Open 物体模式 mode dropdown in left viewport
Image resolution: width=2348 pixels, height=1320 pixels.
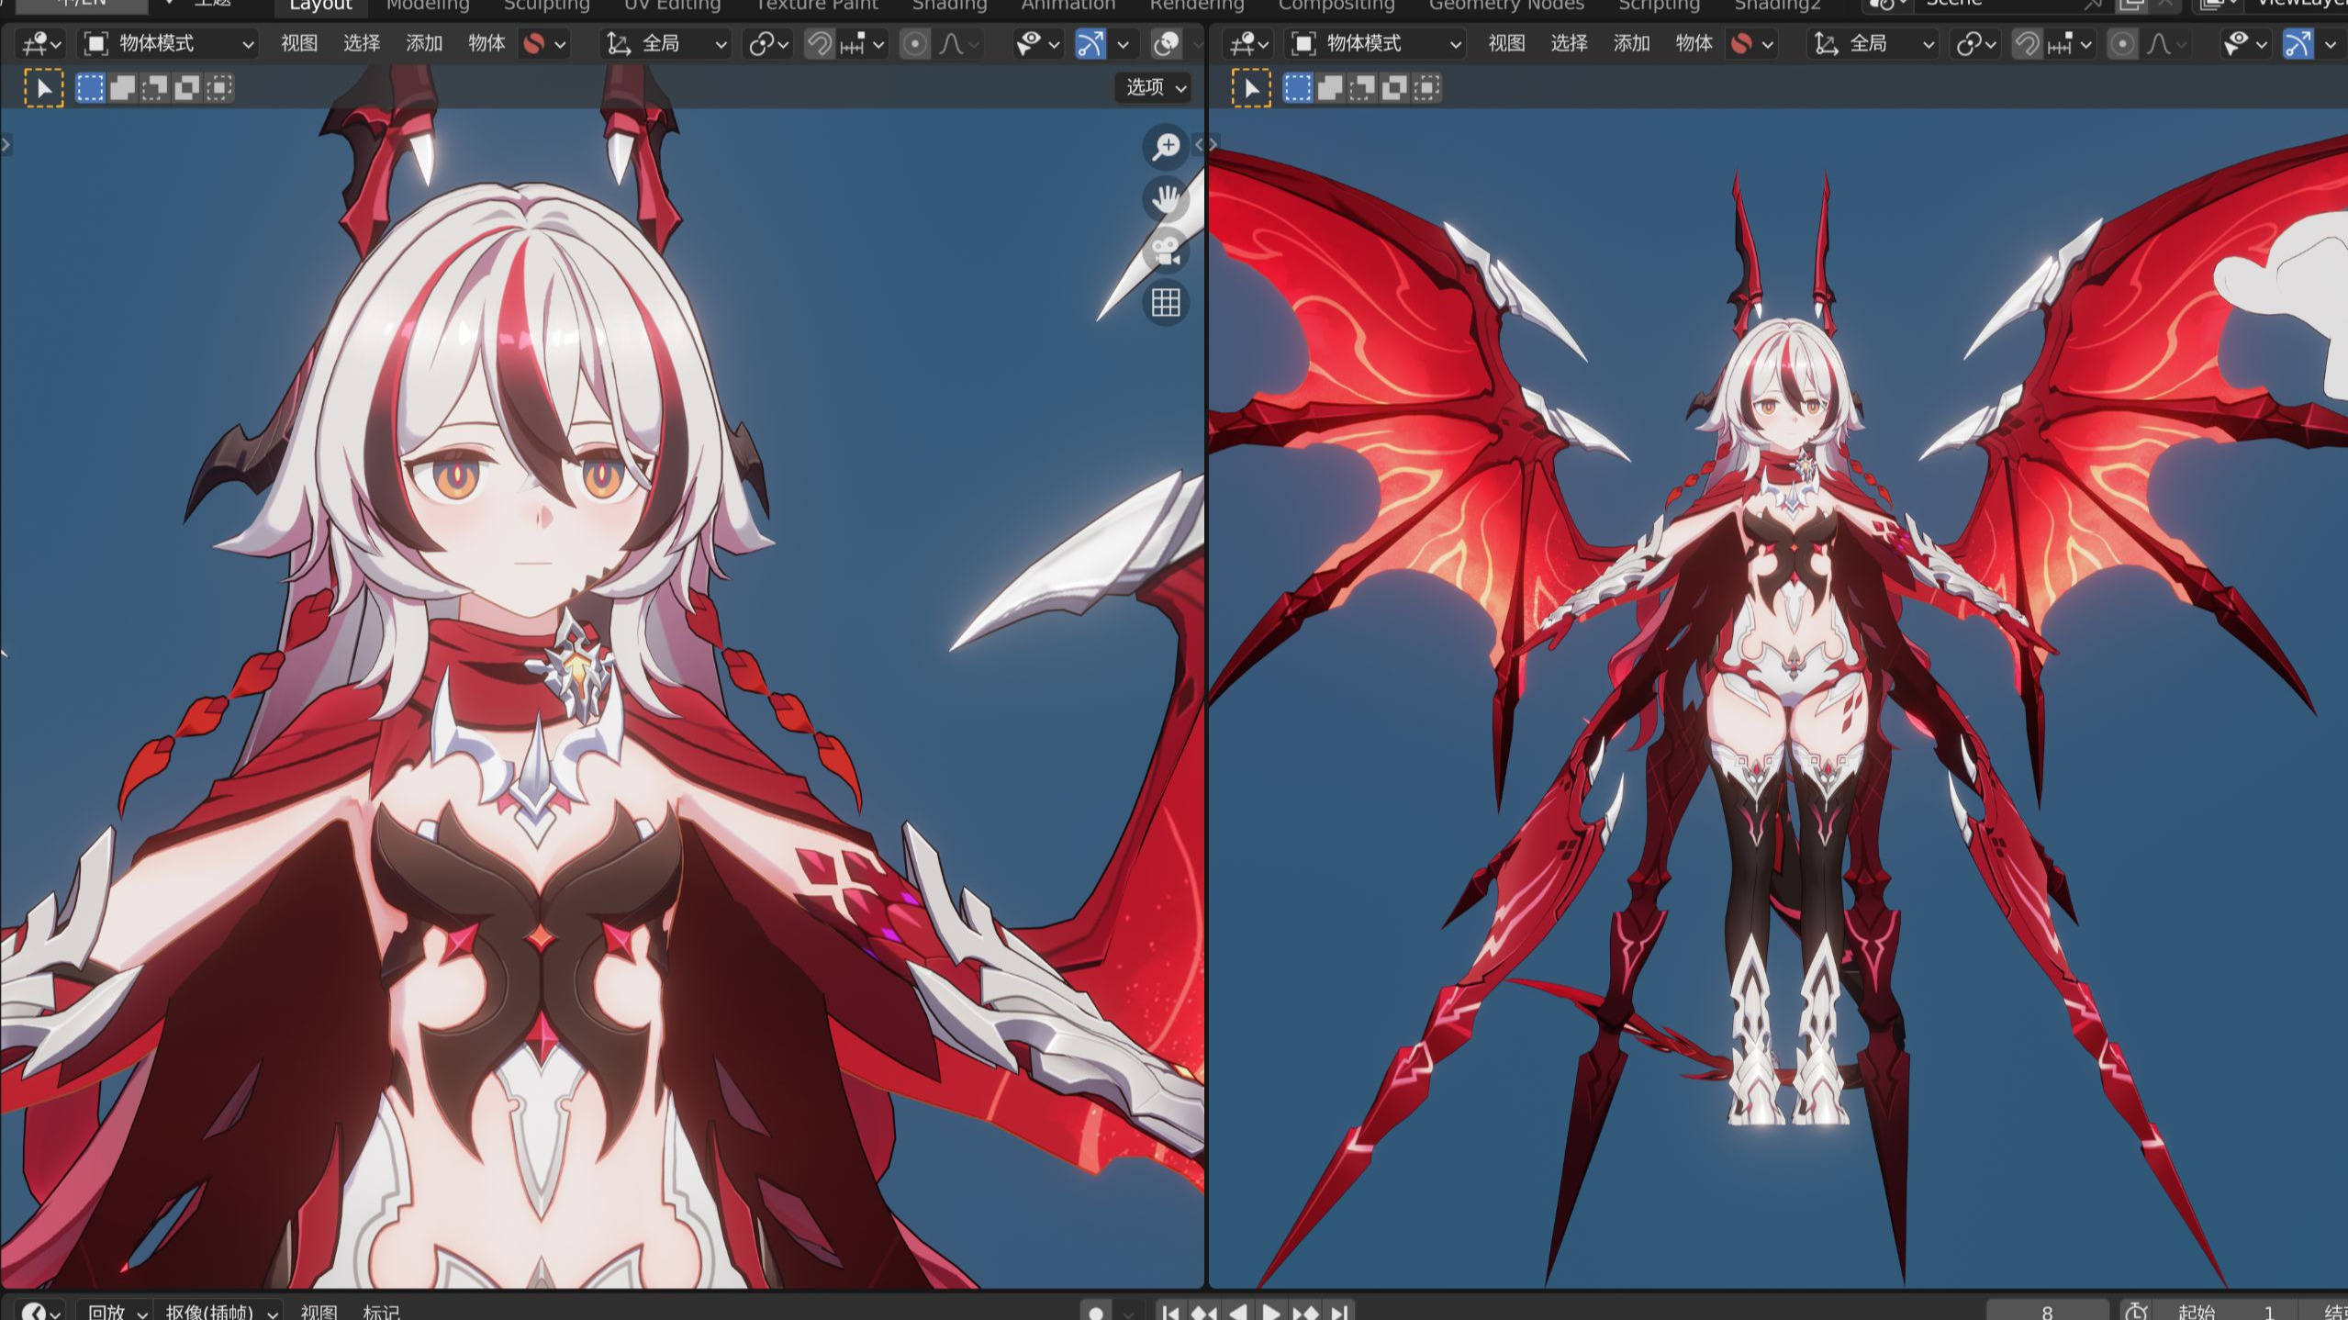coord(169,43)
